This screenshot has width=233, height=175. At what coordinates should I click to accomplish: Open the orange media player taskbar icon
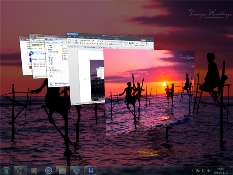34,170
